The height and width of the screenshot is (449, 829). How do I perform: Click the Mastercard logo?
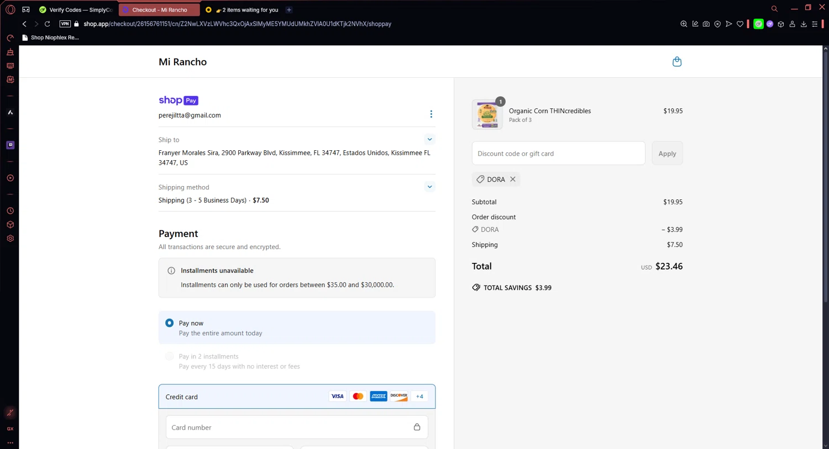[x=358, y=397]
